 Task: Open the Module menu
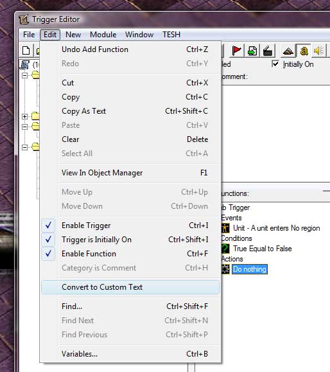[x=103, y=35]
